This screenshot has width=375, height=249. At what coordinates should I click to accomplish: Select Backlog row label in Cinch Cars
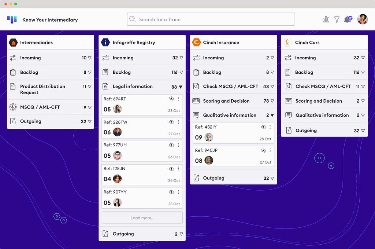(x=304, y=72)
